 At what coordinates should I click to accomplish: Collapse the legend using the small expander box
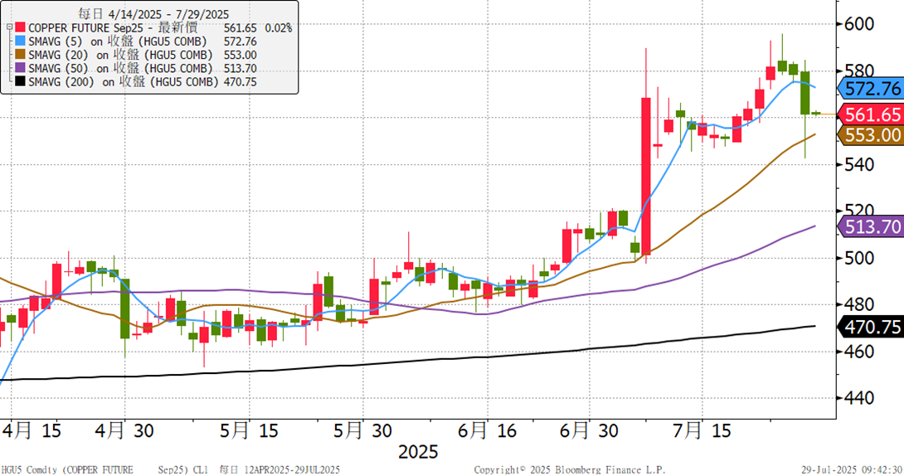(9, 27)
